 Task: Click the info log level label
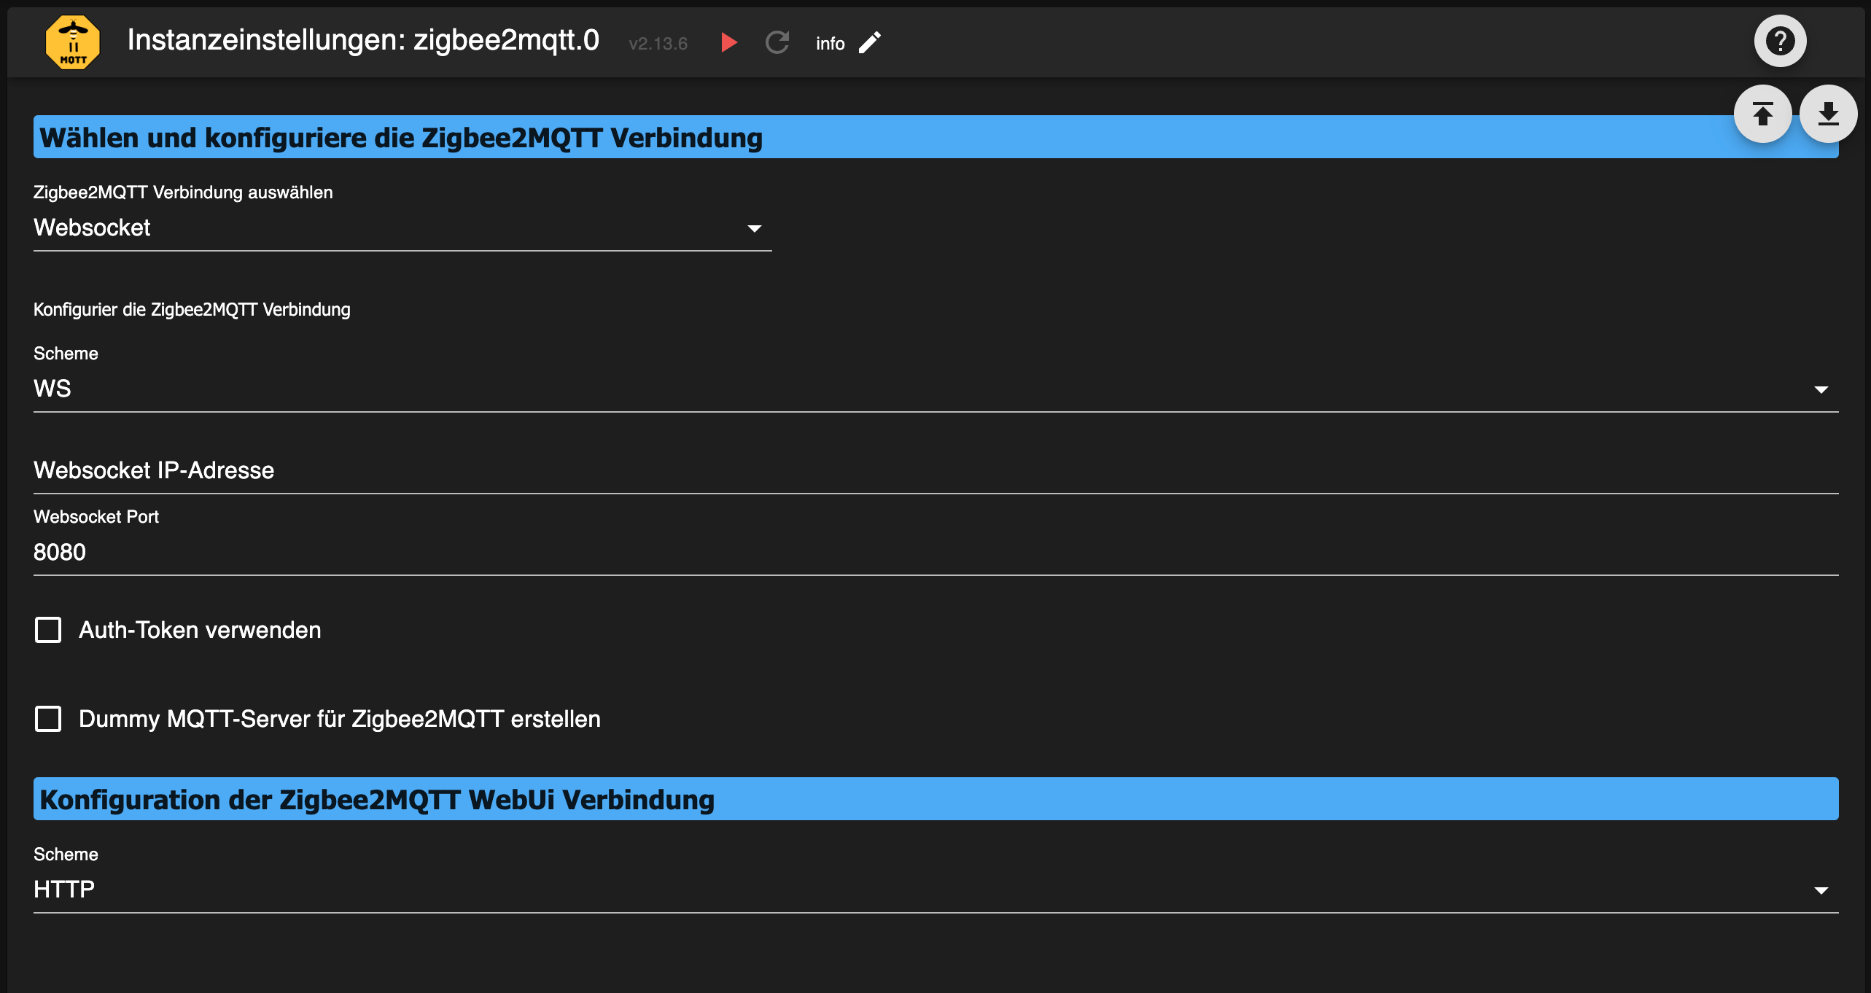[x=830, y=44]
